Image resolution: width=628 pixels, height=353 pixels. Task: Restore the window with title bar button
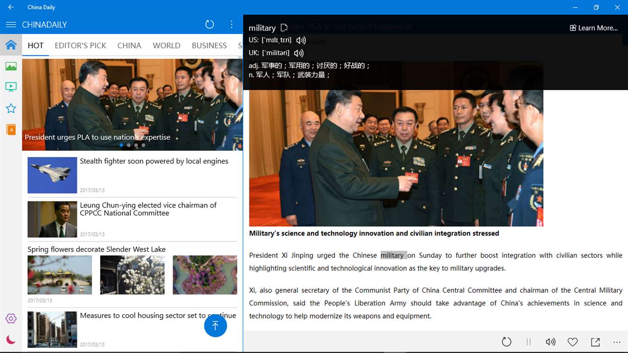tap(596, 7)
